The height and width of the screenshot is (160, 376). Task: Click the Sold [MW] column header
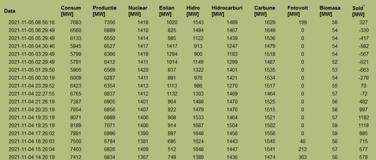pyautogui.click(x=358, y=11)
